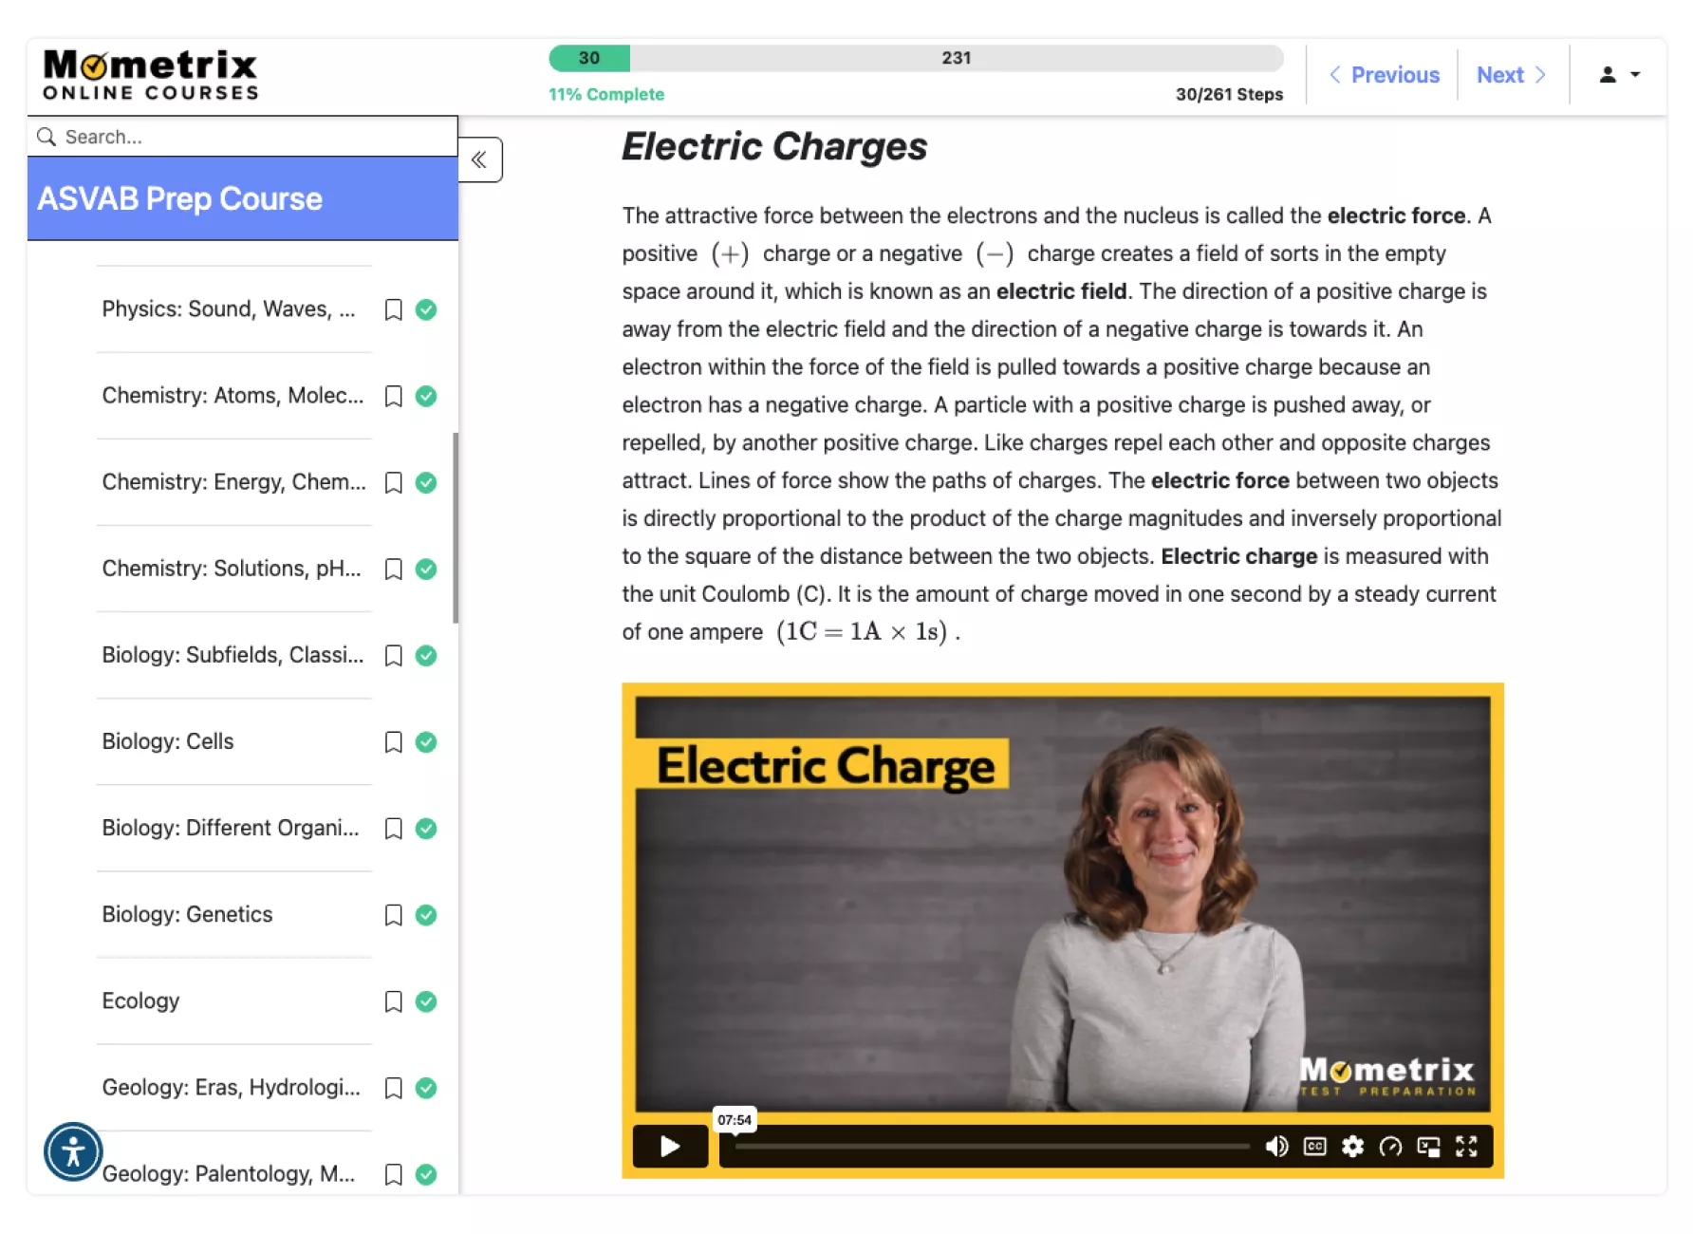Open the accessibility options widget
Screen dimensions: 1693x1234
tap(73, 1151)
